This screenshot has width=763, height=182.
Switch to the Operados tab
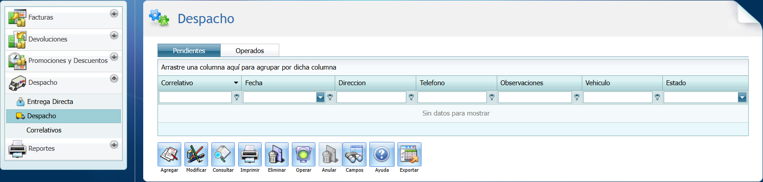[x=250, y=50]
